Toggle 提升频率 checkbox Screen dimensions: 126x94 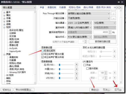[x=87, y=69]
